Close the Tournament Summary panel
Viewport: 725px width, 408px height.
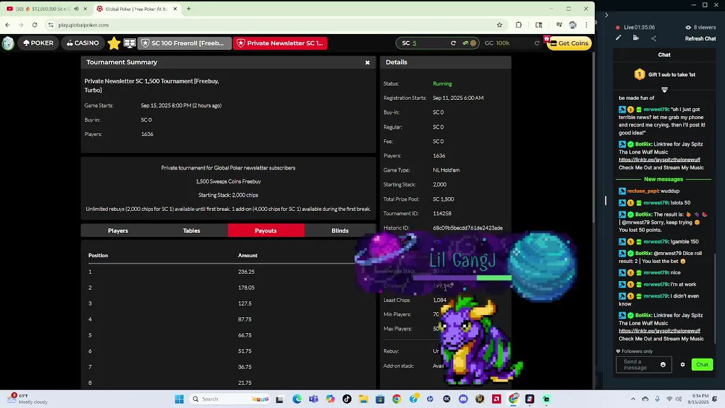tap(368, 62)
